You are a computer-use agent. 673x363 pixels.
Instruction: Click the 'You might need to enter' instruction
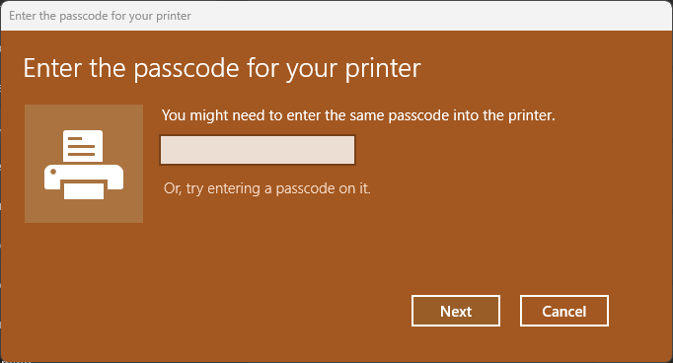[358, 115]
